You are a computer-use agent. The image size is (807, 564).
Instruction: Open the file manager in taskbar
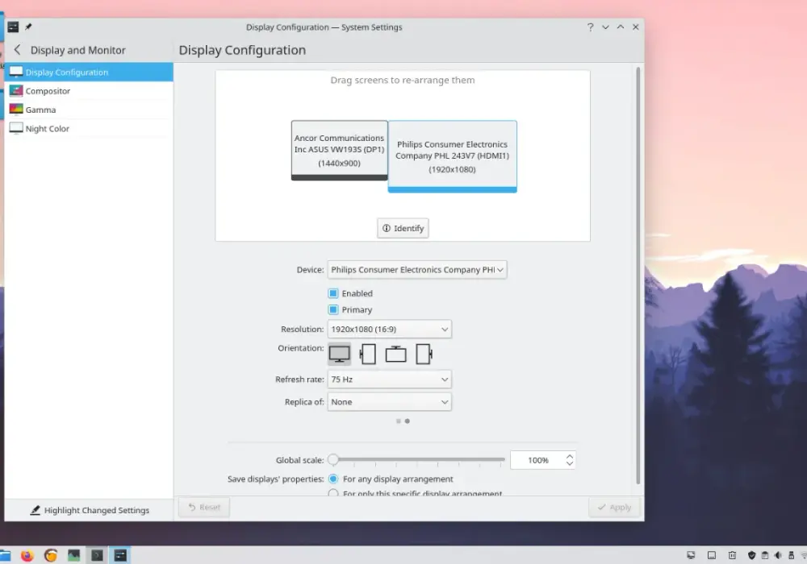[x=5, y=555]
